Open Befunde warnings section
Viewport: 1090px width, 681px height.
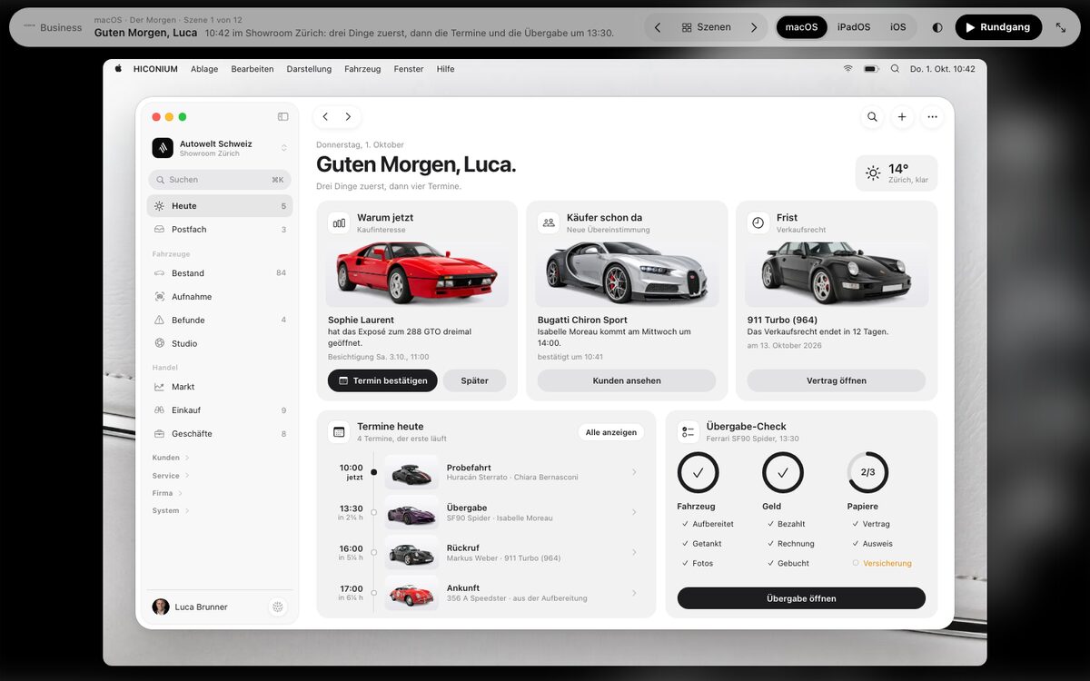220,321
